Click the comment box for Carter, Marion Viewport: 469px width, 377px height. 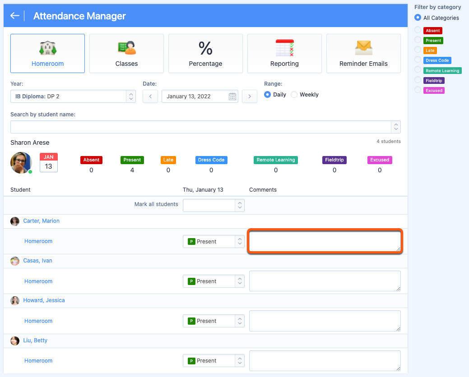point(325,241)
